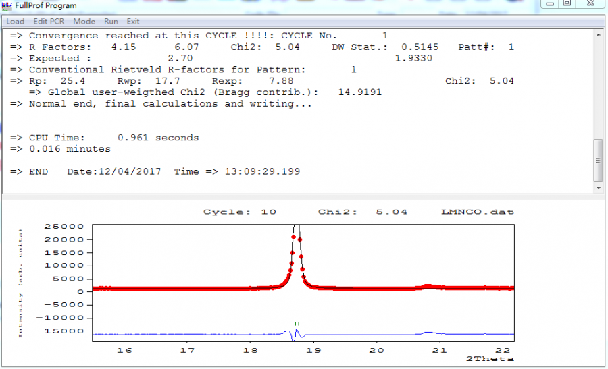Click the '0.016 minutes' line
The image size is (608, 369).
60,149
